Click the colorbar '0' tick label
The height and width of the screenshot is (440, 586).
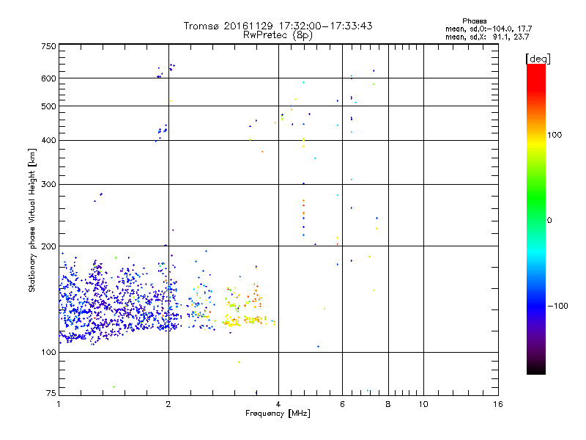pyautogui.click(x=549, y=221)
